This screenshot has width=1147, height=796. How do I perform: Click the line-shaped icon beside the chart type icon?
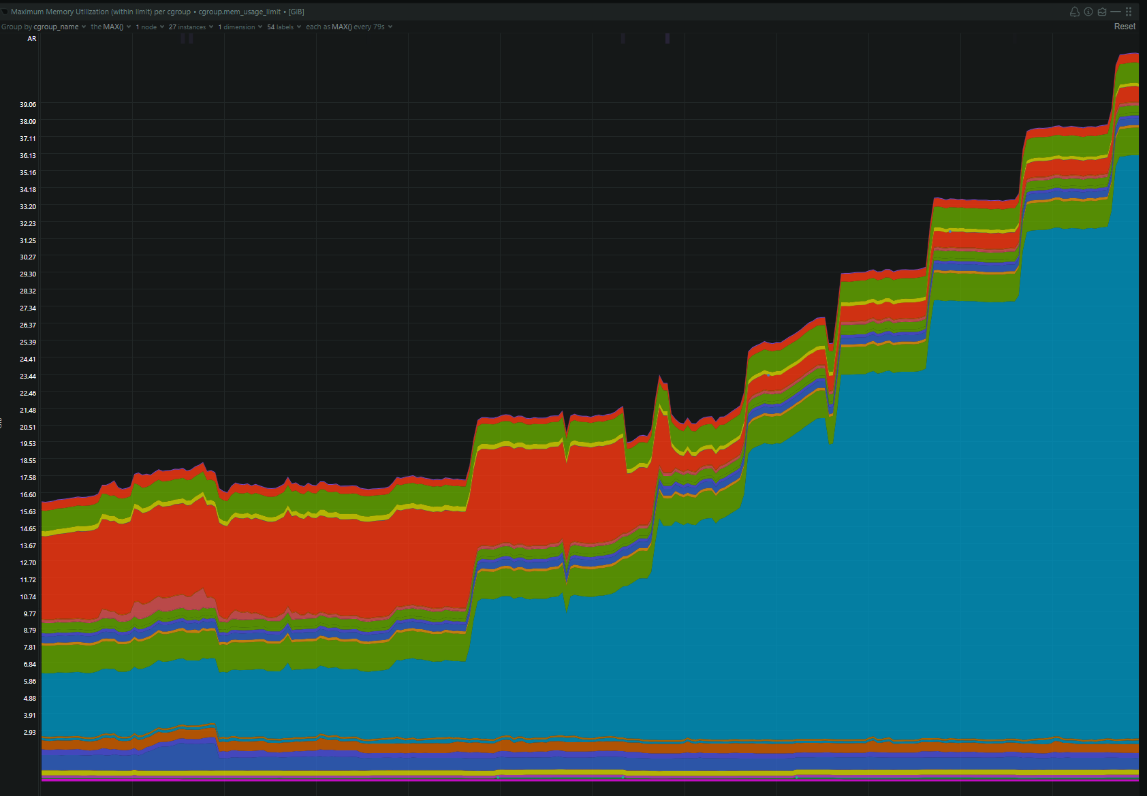click(x=1116, y=12)
